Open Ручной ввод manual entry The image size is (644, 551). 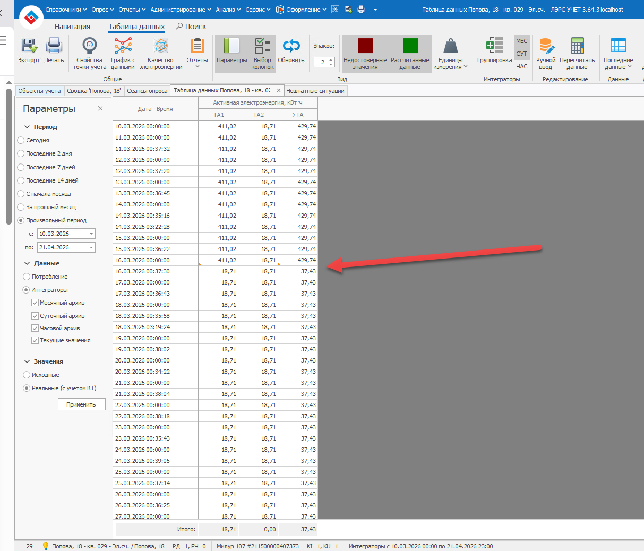[546, 48]
